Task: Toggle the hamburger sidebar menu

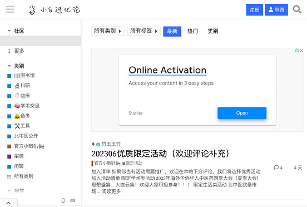Action: coord(10,9)
